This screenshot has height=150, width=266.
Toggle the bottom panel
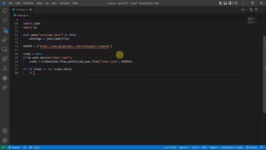225,3
